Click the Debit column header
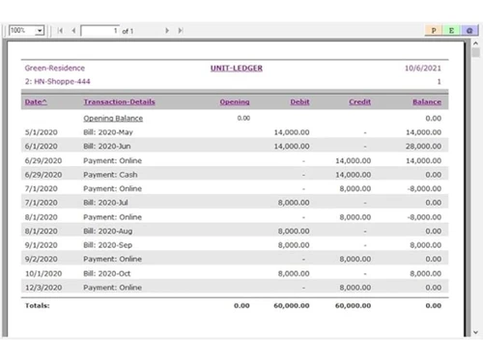The width and height of the screenshot is (483, 362). point(299,101)
